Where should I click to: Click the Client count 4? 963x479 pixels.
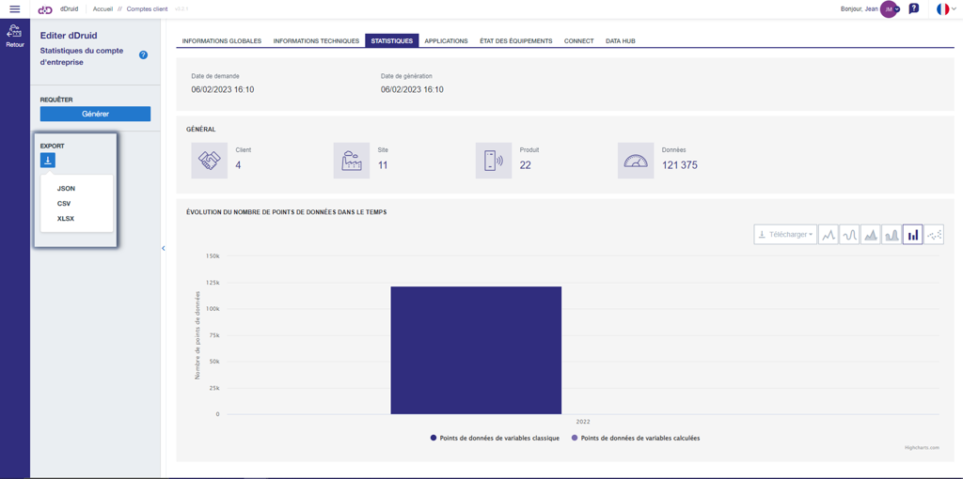click(x=238, y=165)
